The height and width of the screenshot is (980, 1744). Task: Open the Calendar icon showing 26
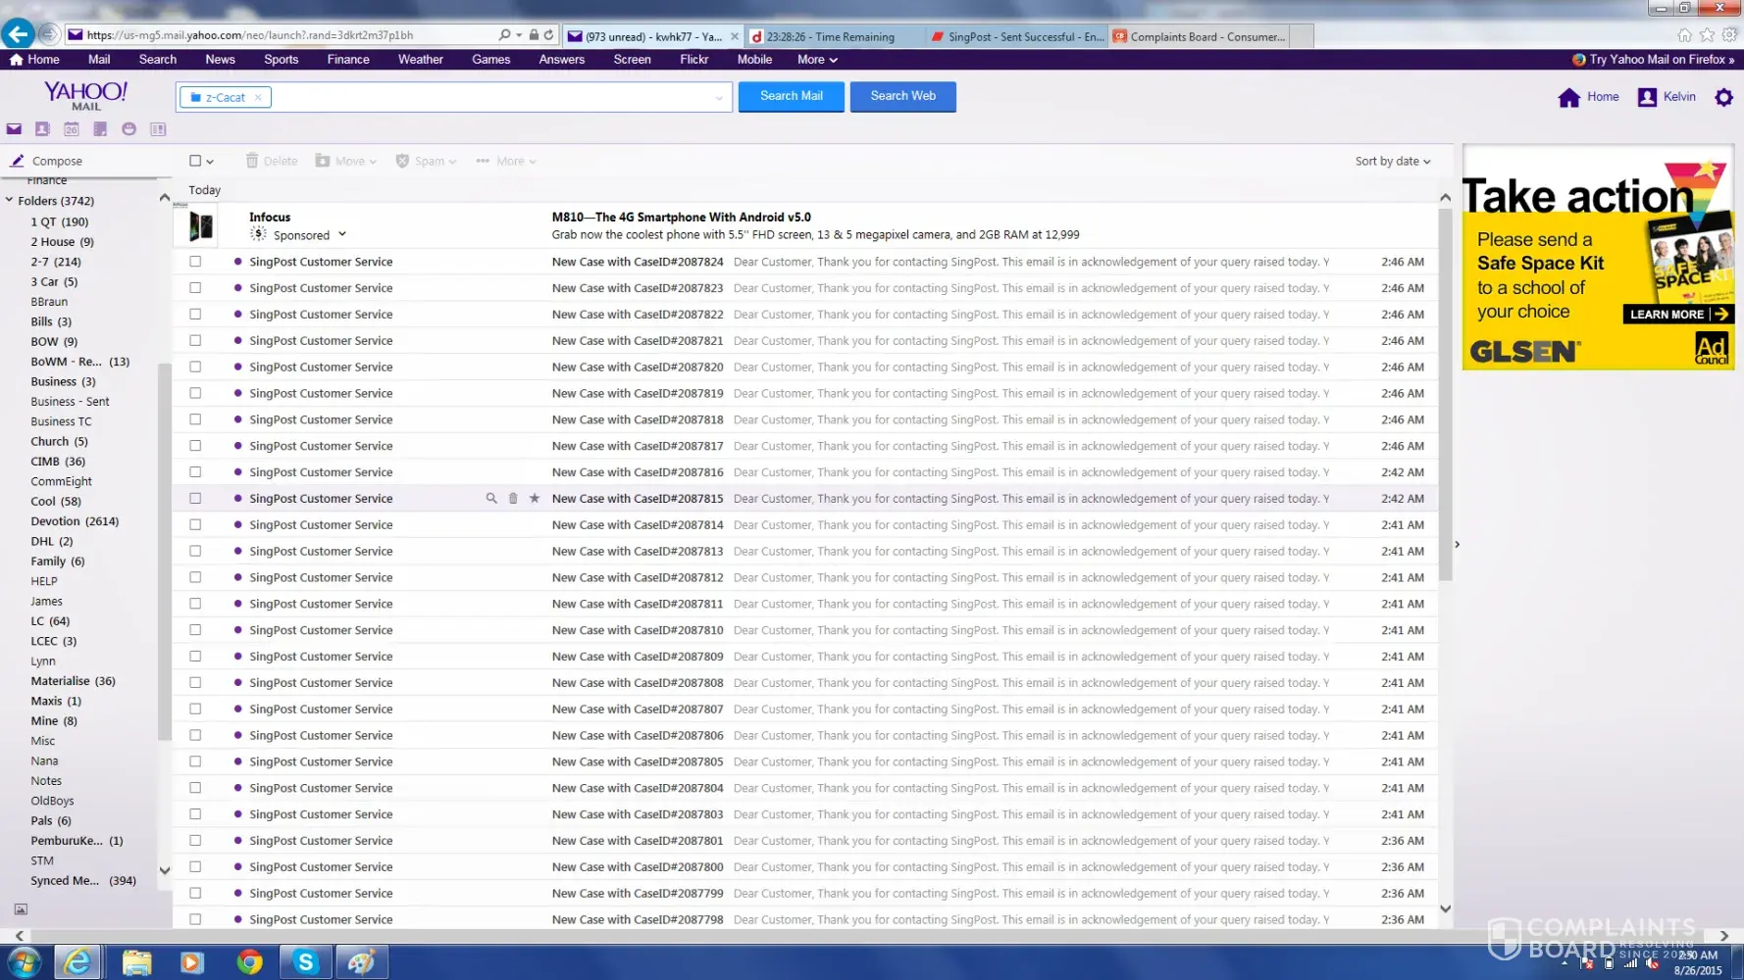pos(72,129)
